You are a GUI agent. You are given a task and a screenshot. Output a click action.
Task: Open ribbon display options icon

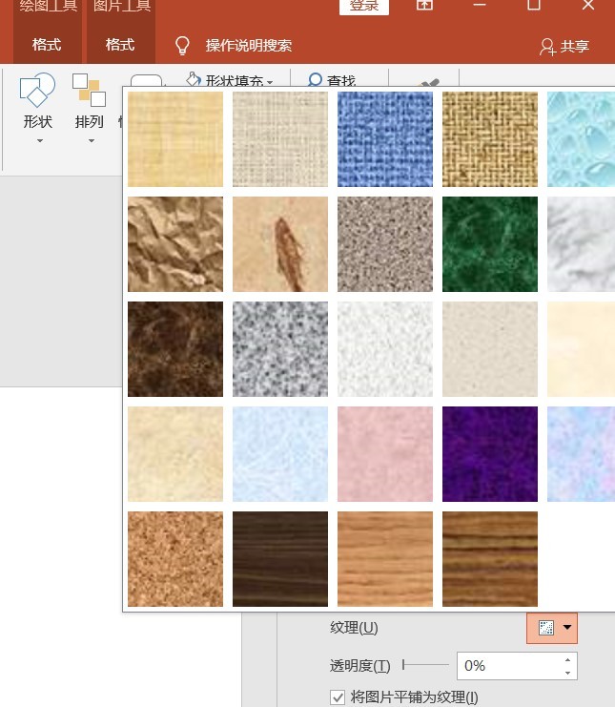coord(424,5)
